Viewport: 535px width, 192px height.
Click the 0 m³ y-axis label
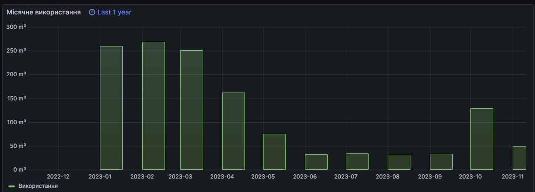click(x=20, y=170)
